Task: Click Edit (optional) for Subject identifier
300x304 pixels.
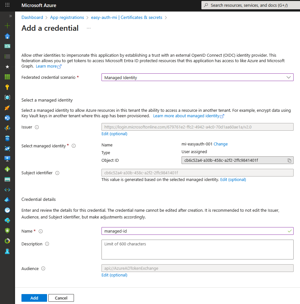Action: (233, 179)
